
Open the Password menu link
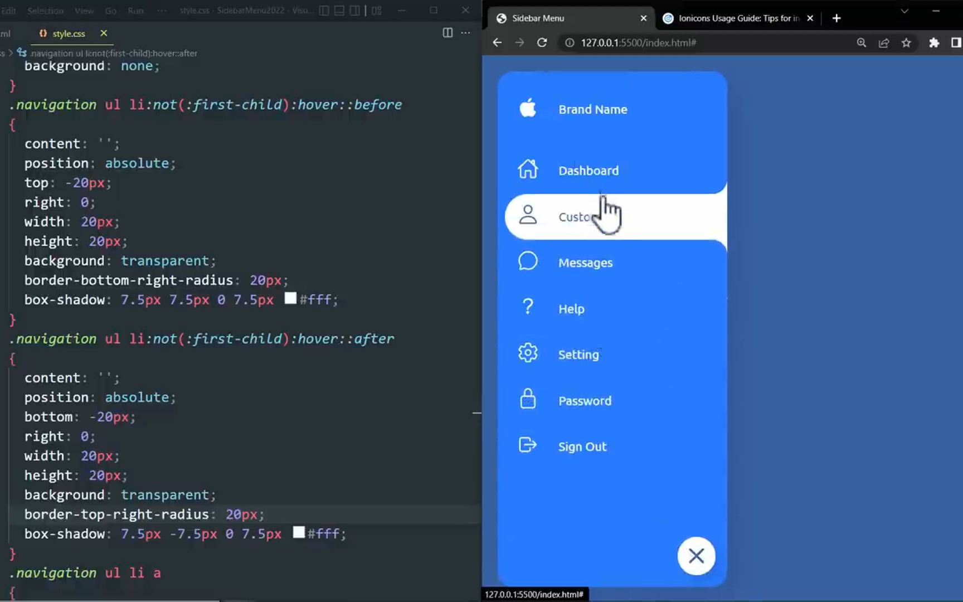[x=585, y=401]
